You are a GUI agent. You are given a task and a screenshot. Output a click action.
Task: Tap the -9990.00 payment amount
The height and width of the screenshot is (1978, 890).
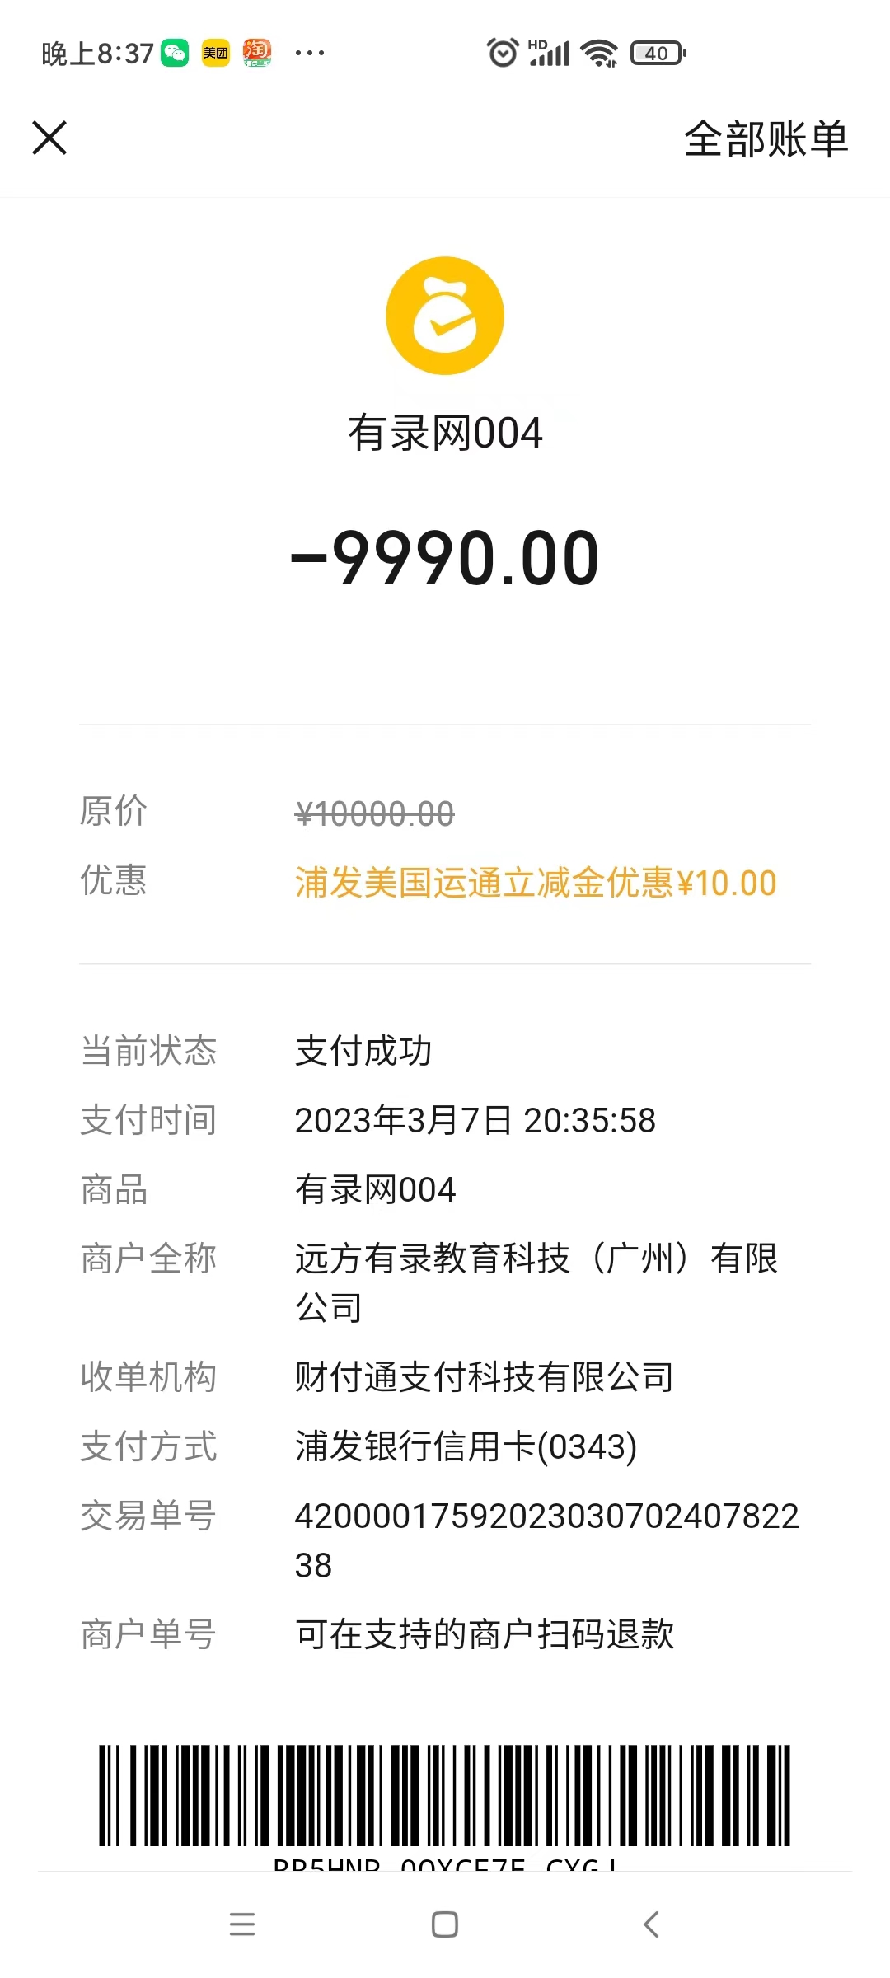click(x=445, y=559)
